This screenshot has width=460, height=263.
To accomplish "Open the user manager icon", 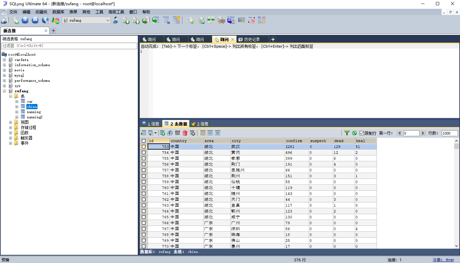I will (116, 20).
